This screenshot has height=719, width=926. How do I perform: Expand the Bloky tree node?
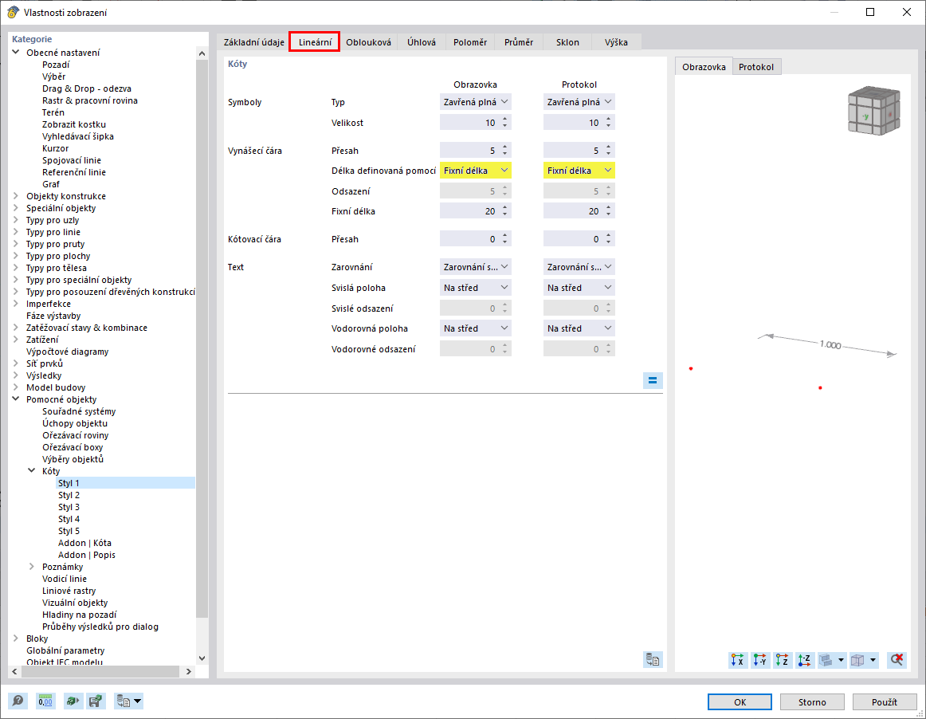tap(16, 638)
